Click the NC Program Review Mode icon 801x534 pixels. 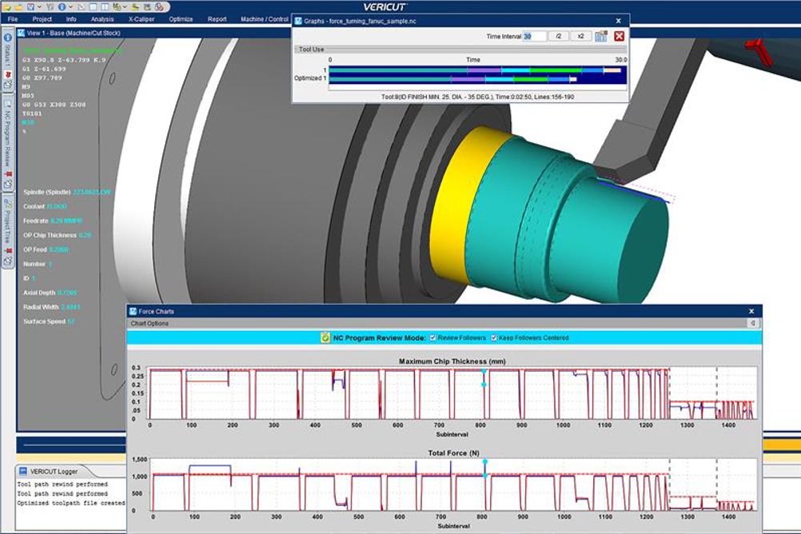click(x=325, y=338)
